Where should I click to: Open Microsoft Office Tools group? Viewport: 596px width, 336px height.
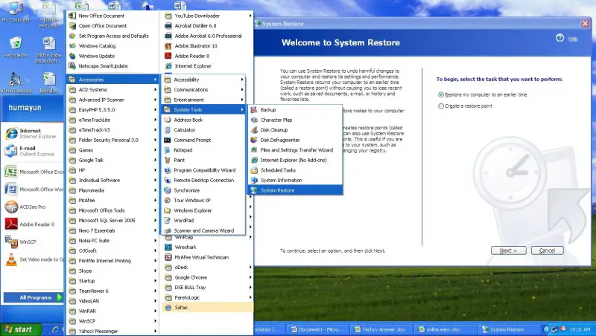tap(112, 210)
